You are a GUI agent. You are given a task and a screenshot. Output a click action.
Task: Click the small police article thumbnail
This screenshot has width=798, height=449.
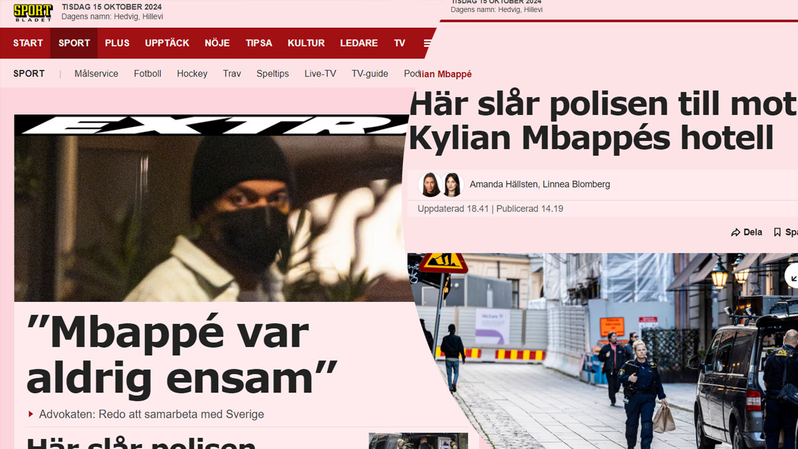(x=418, y=441)
